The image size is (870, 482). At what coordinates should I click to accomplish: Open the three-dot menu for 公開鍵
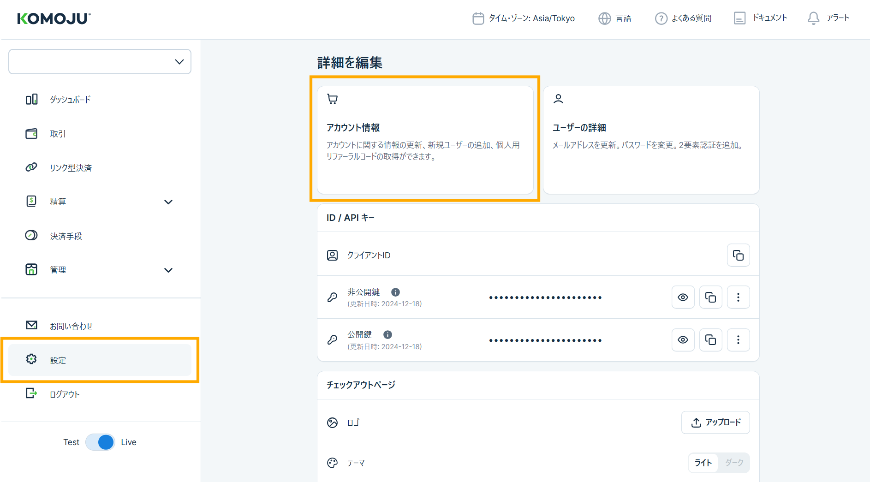point(738,340)
